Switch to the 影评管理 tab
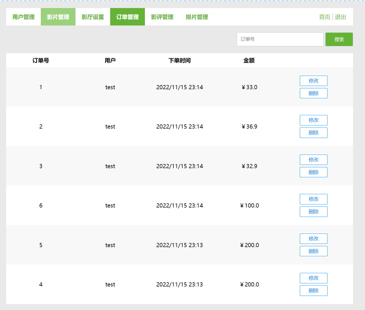This screenshot has width=365, height=310. point(162,17)
